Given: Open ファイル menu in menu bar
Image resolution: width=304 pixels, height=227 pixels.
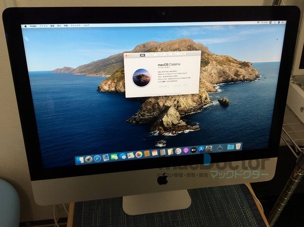Looking at the screenshot, I should (x=44, y=25).
